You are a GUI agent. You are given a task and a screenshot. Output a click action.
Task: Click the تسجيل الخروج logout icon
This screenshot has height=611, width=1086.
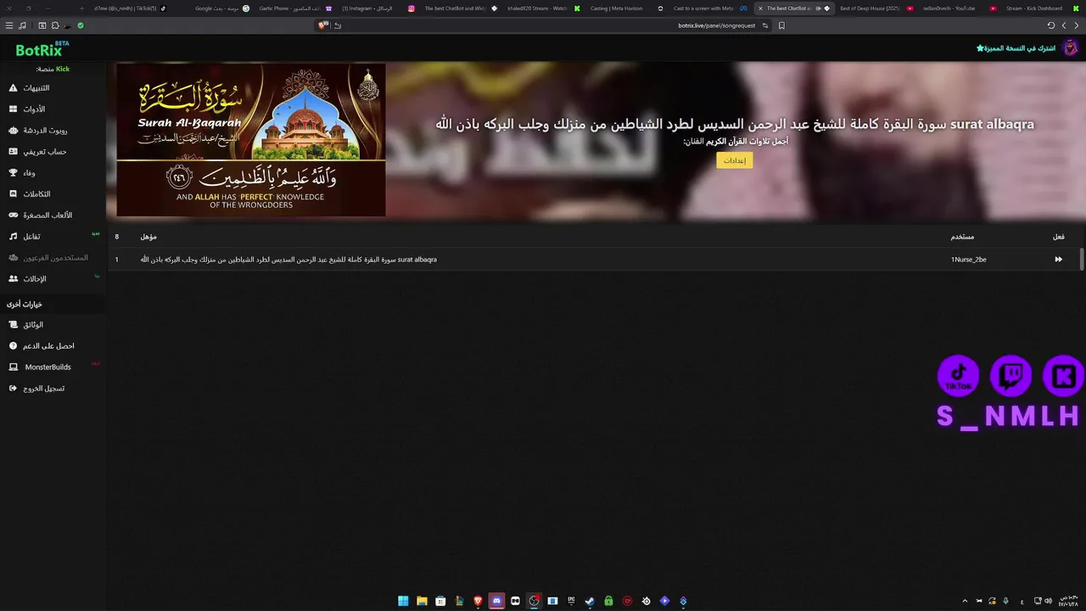pos(13,389)
